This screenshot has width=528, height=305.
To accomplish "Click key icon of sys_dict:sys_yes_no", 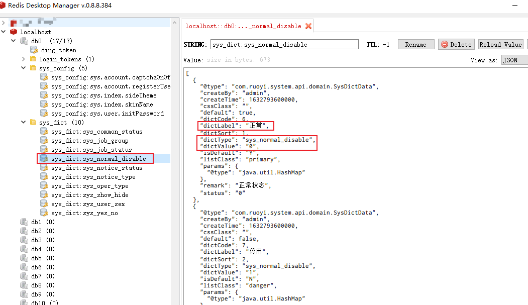I will click(x=44, y=213).
